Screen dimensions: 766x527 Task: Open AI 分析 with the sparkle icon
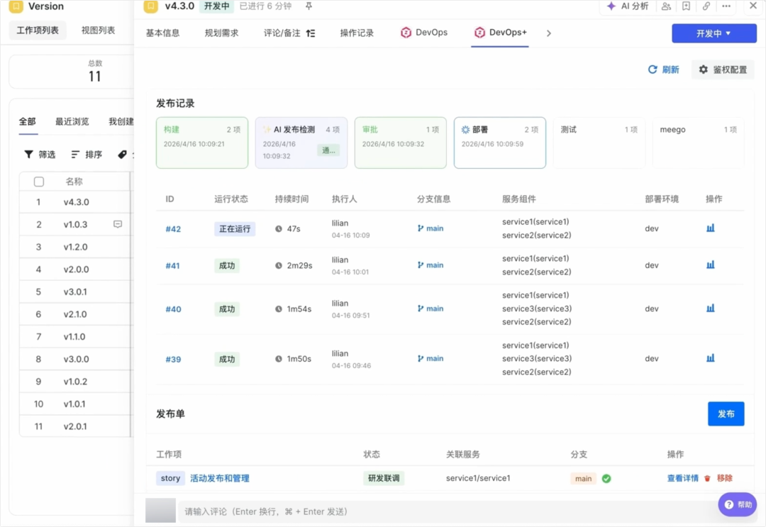click(627, 6)
